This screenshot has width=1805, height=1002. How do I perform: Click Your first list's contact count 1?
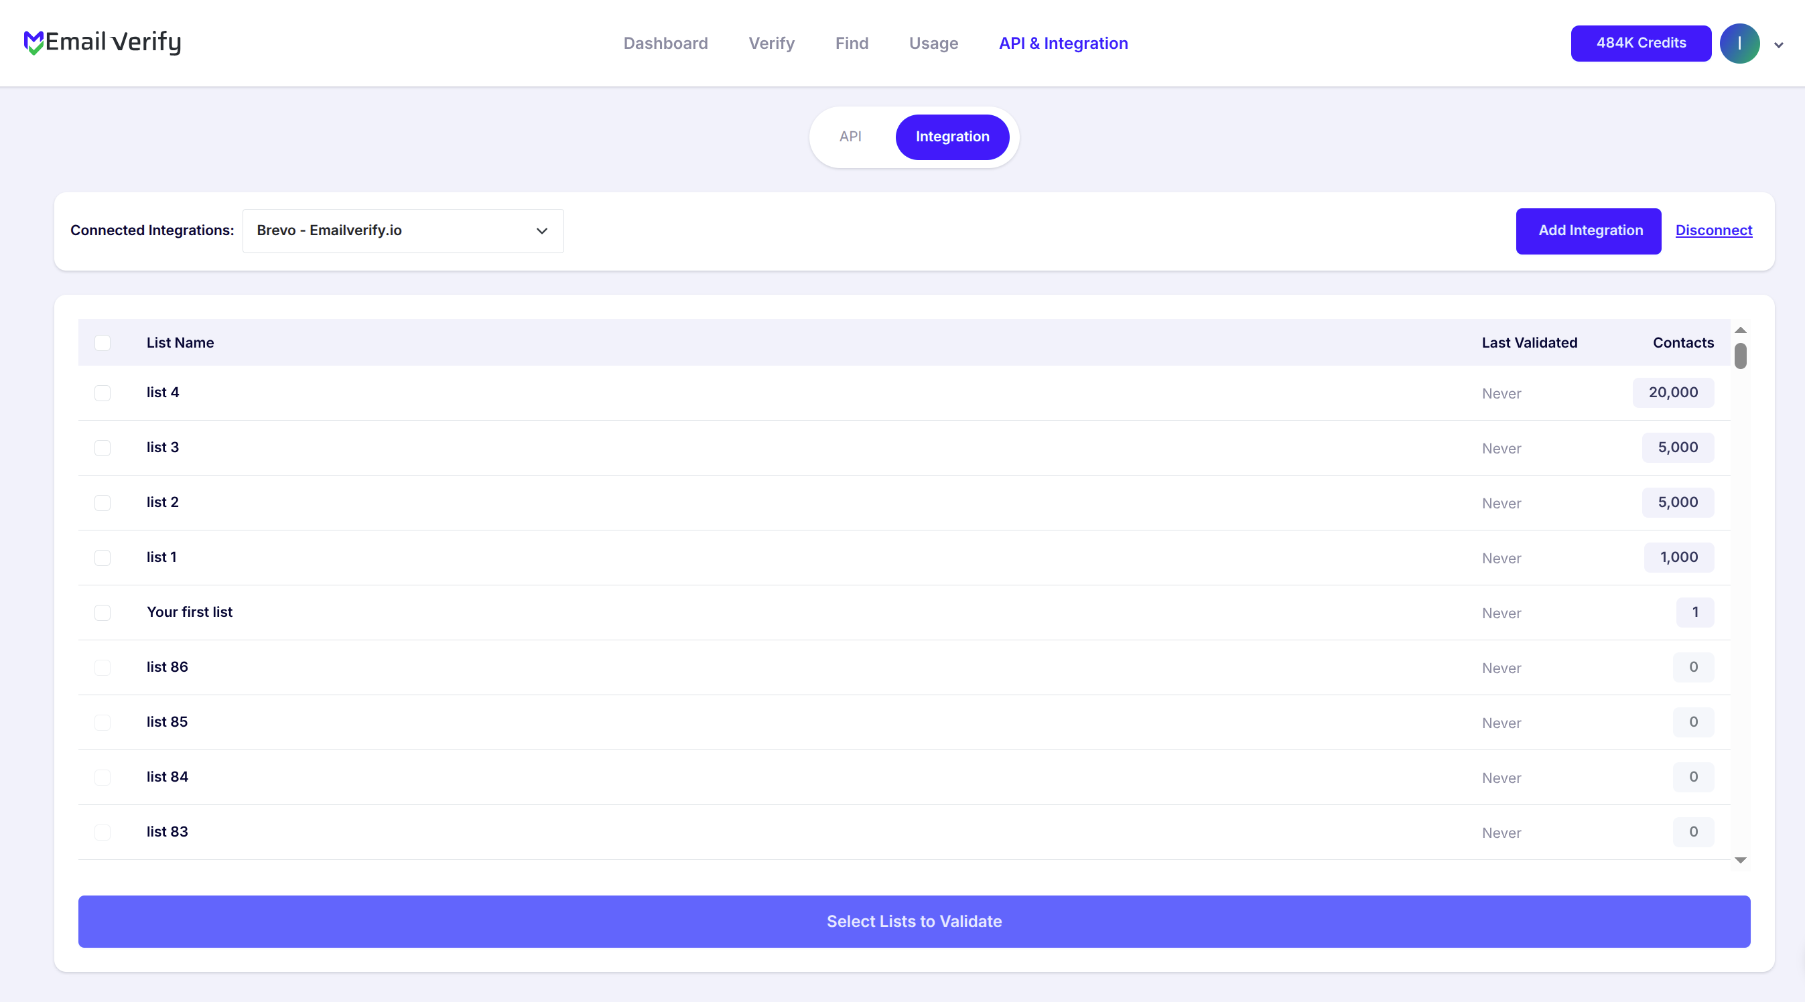tap(1695, 612)
